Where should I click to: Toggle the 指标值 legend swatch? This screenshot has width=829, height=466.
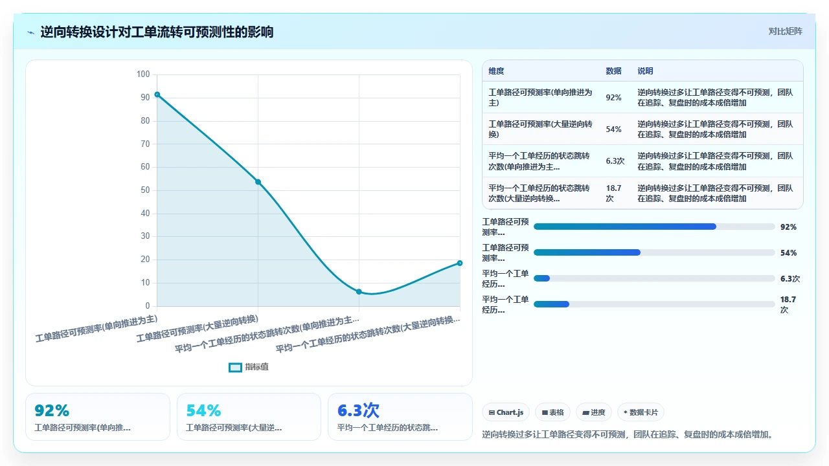(236, 367)
